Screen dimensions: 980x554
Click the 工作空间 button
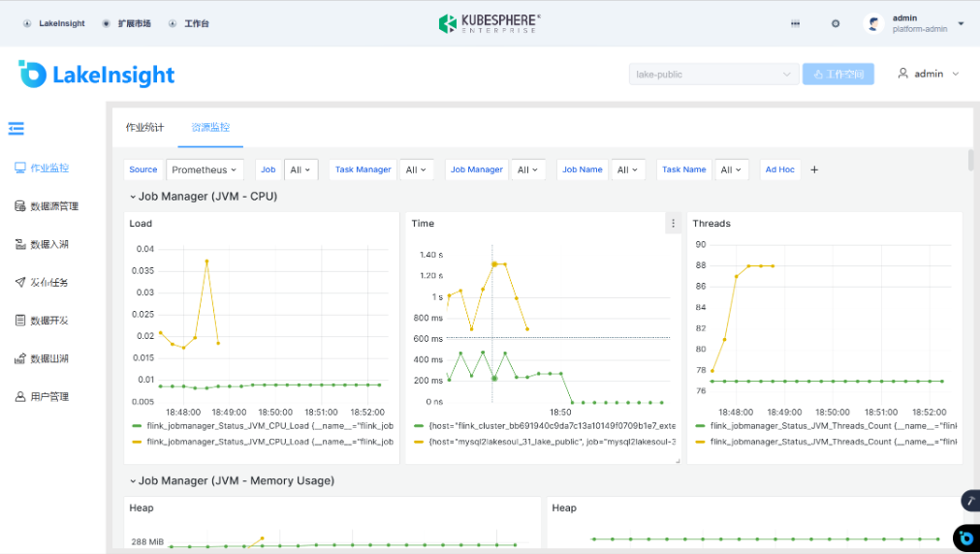coord(838,75)
